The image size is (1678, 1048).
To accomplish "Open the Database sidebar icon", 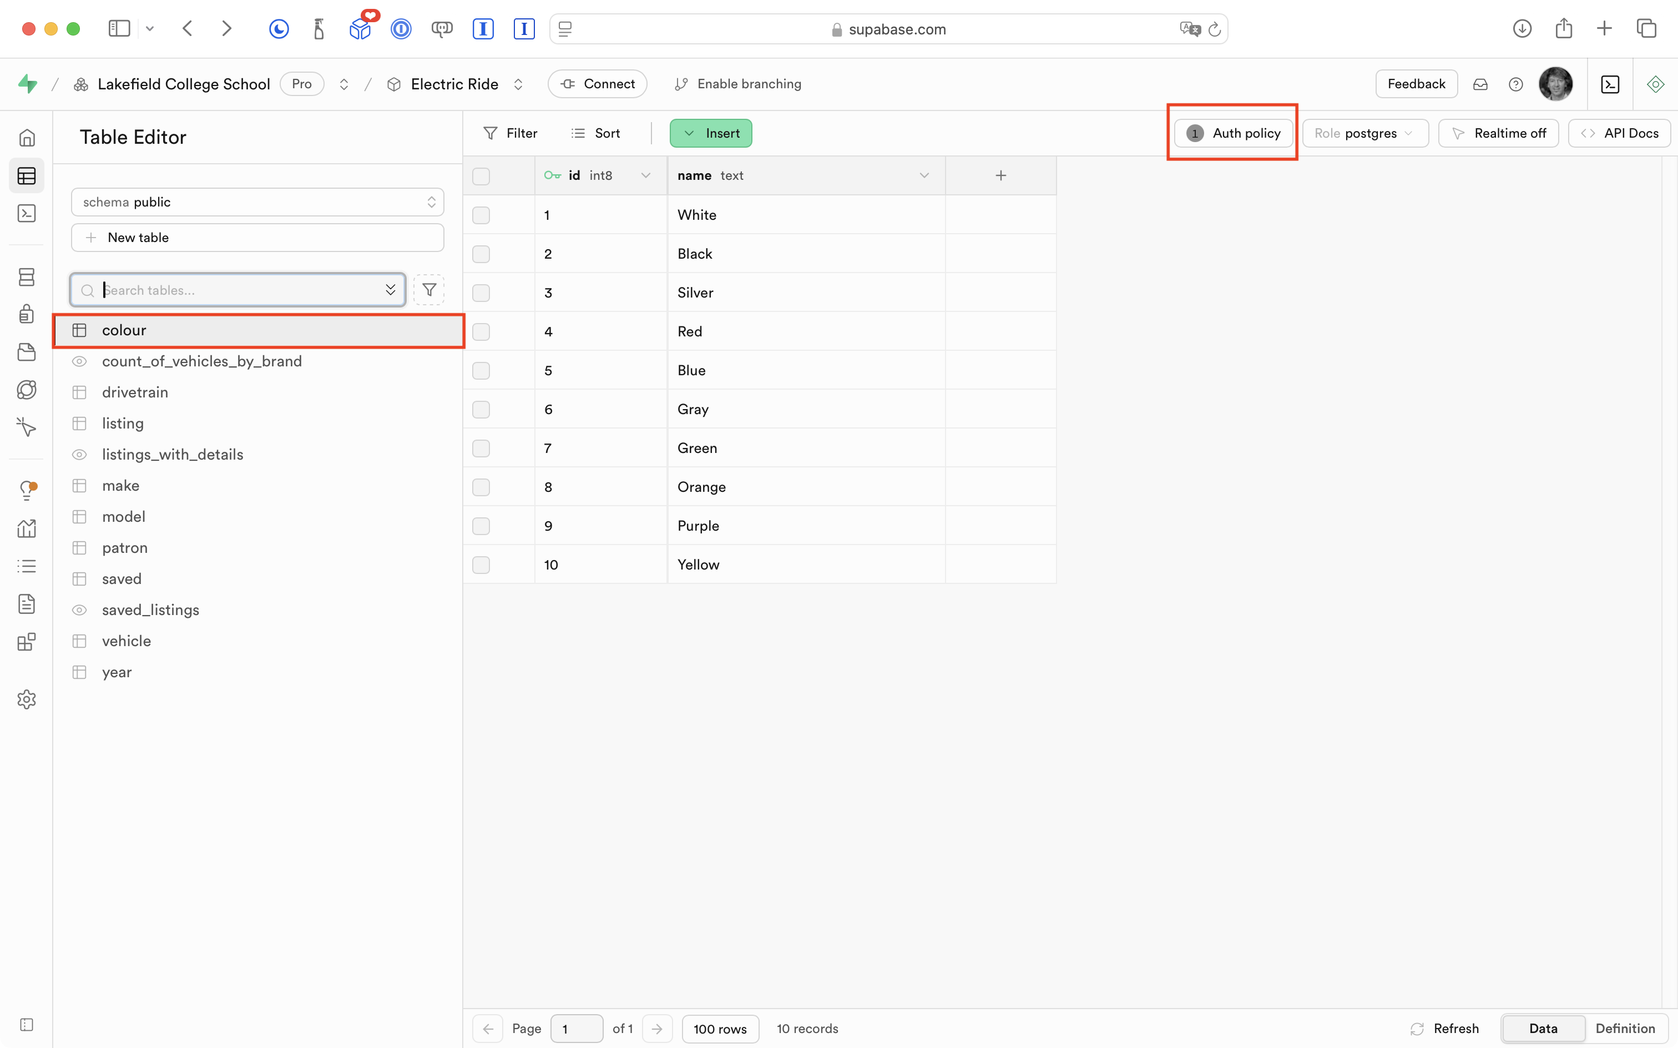I will click(x=26, y=277).
